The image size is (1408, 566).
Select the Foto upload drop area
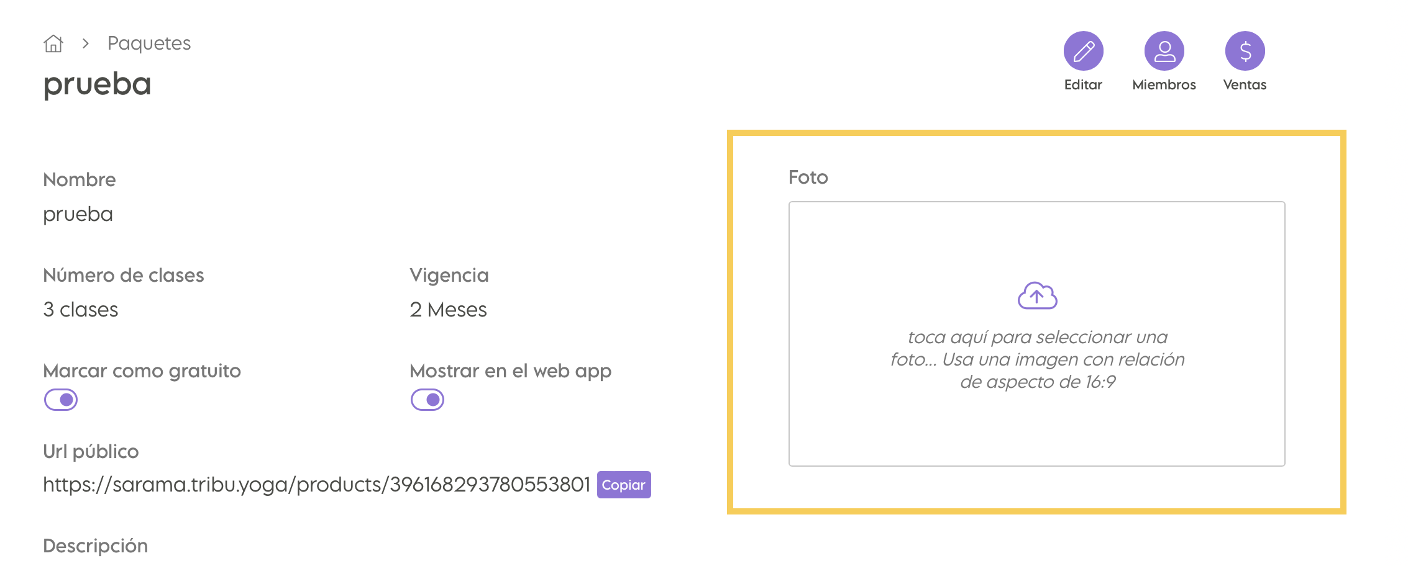[x=1037, y=334]
